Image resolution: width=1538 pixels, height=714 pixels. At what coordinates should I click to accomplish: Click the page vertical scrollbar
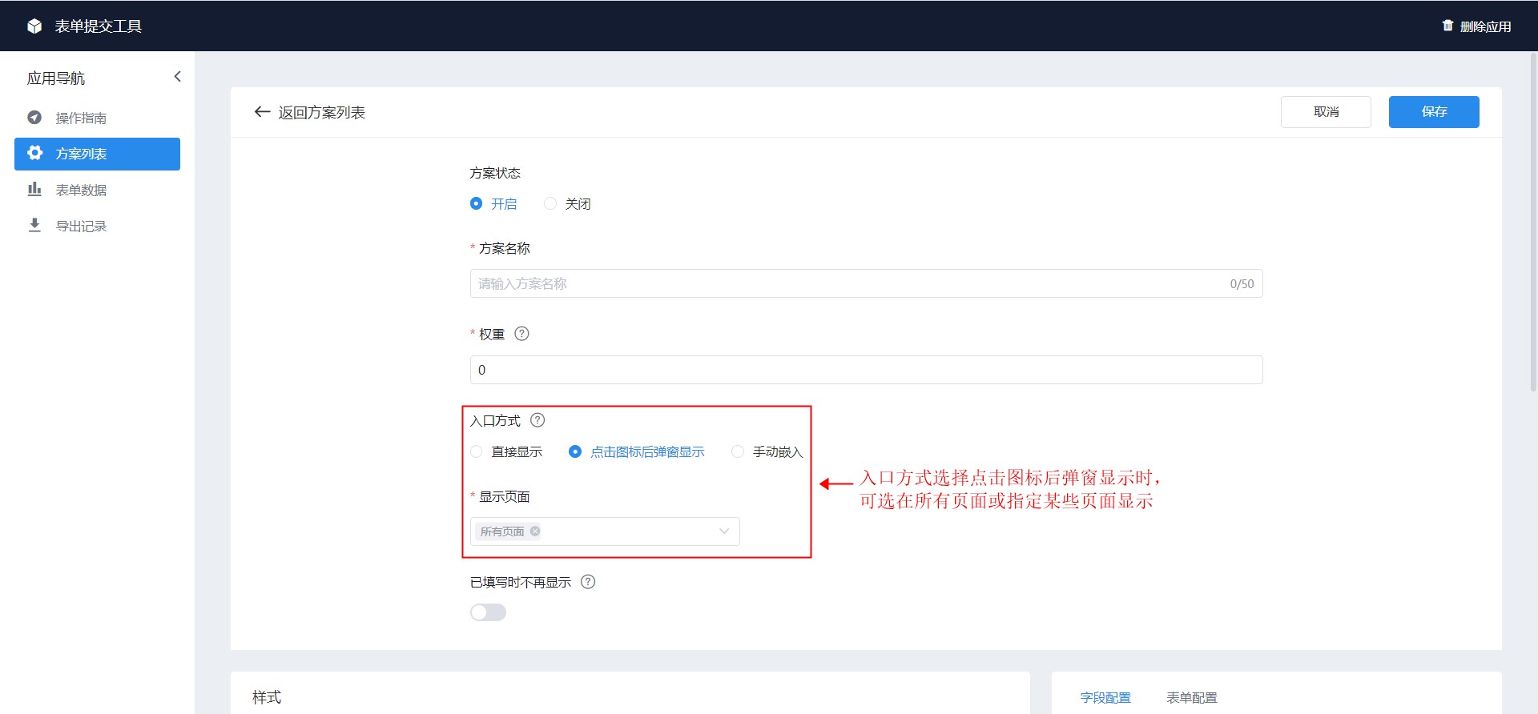coord(1533,222)
